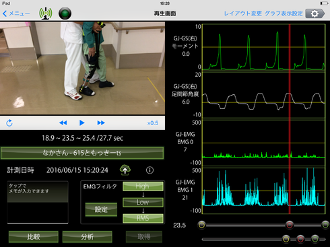The width and height of the screenshot is (330, 247).
Task: Click the 分析 analysis button
Action: click(x=87, y=237)
